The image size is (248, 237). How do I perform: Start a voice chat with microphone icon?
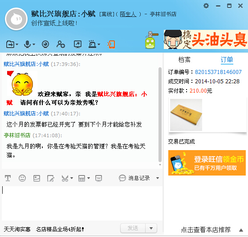pyautogui.click(x=27, y=44)
